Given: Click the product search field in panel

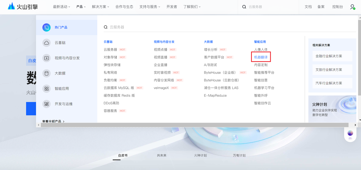Looking at the screenshot, I should tap(197, 27).
